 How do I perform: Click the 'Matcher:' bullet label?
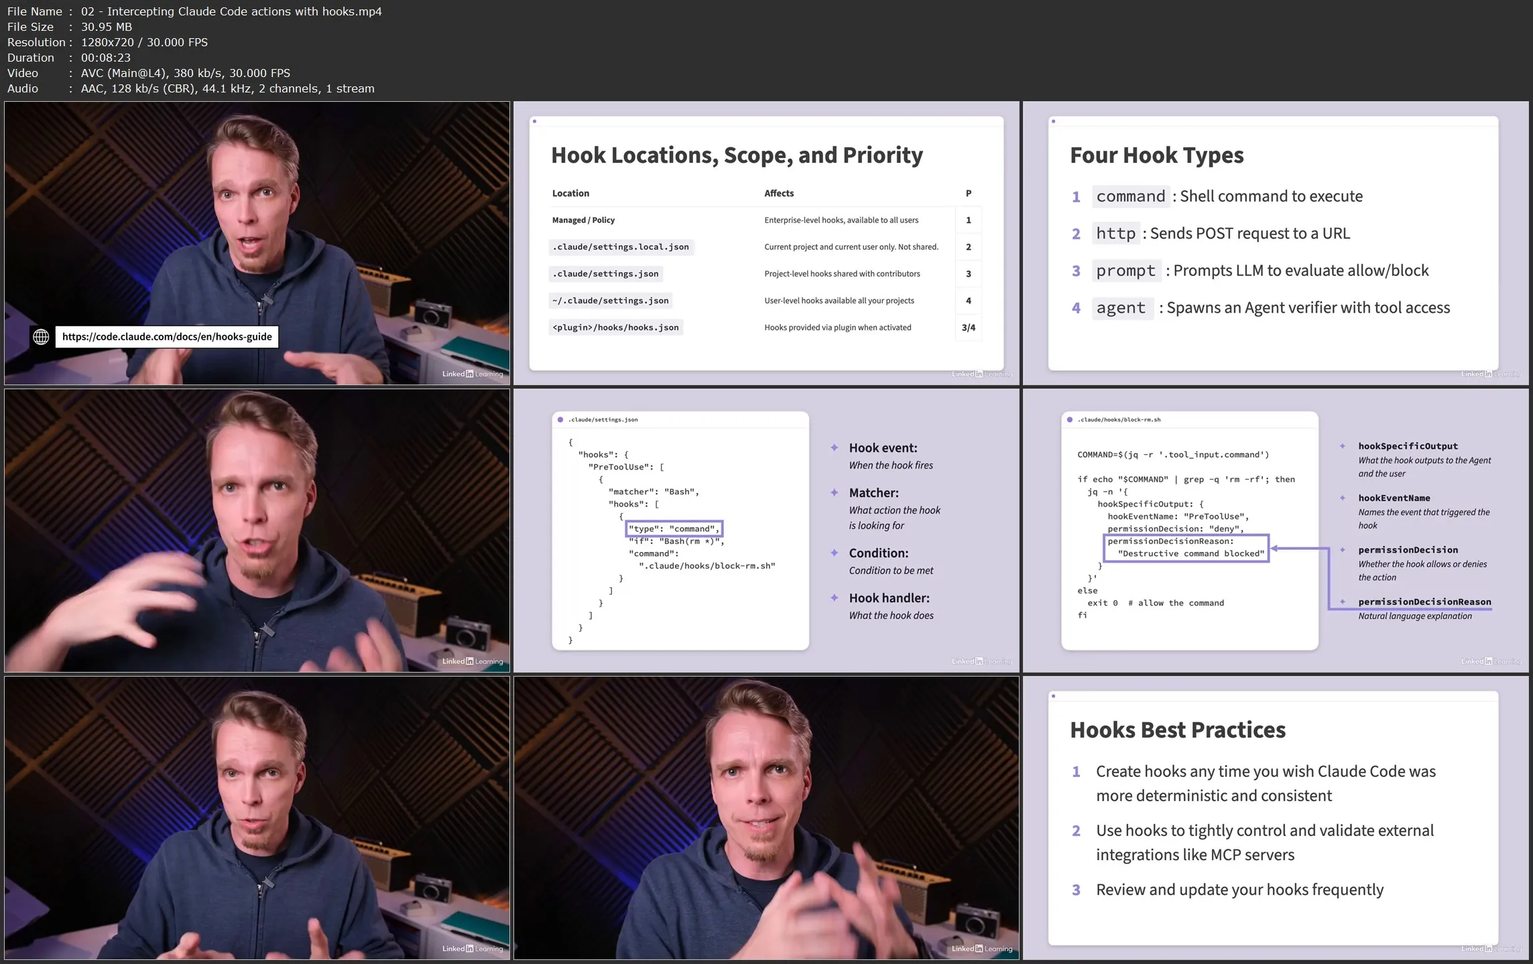tap(874, 493)
